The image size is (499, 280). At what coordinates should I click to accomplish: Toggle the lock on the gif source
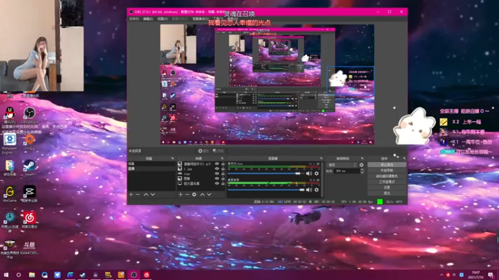pos(223,164)
